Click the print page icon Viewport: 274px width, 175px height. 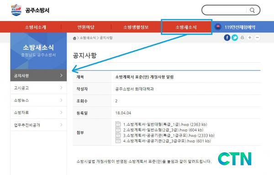click(x=242, y=37)
